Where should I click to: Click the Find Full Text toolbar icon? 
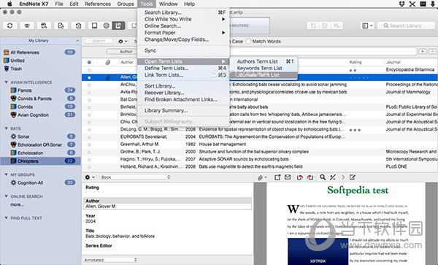point(44,26)
